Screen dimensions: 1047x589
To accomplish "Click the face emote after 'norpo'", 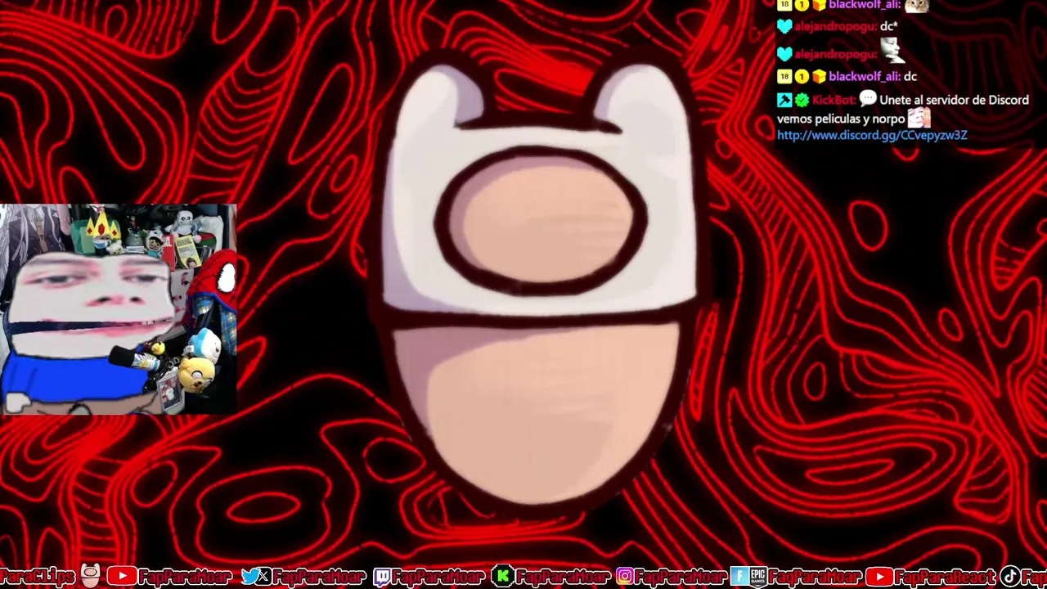I will click(x=919, y=118).
